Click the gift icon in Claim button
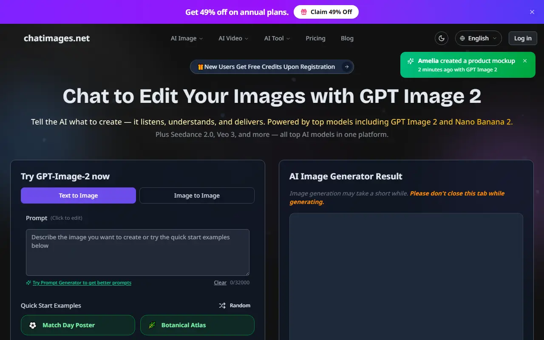This screenshot has height=340, width=544. coord(304,12)
